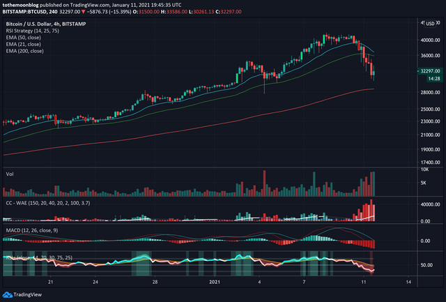Click the USD currency button
Viewport: 446px width, 302px height.
430,24
